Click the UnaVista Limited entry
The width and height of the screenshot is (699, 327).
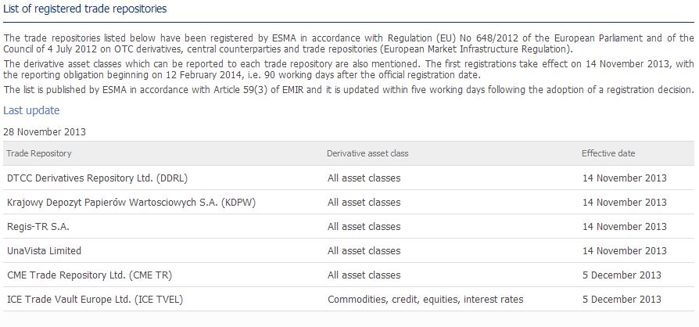pyautogui.click(x=44, y=251)
